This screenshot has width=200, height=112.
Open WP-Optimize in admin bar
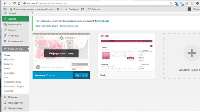pyautogui.click(x=94, y=9)
